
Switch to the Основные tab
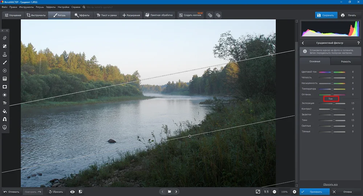coord(315,62)
